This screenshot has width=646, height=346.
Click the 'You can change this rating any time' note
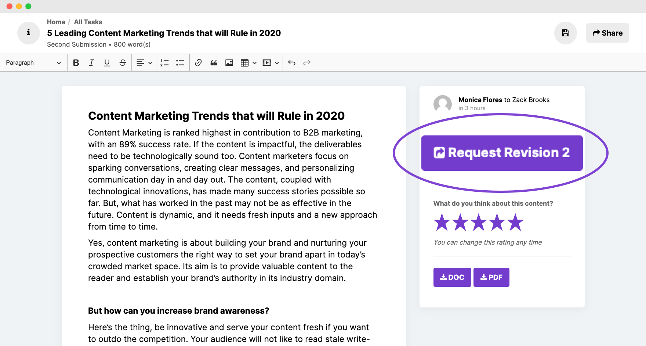click(x=488, y=242)
